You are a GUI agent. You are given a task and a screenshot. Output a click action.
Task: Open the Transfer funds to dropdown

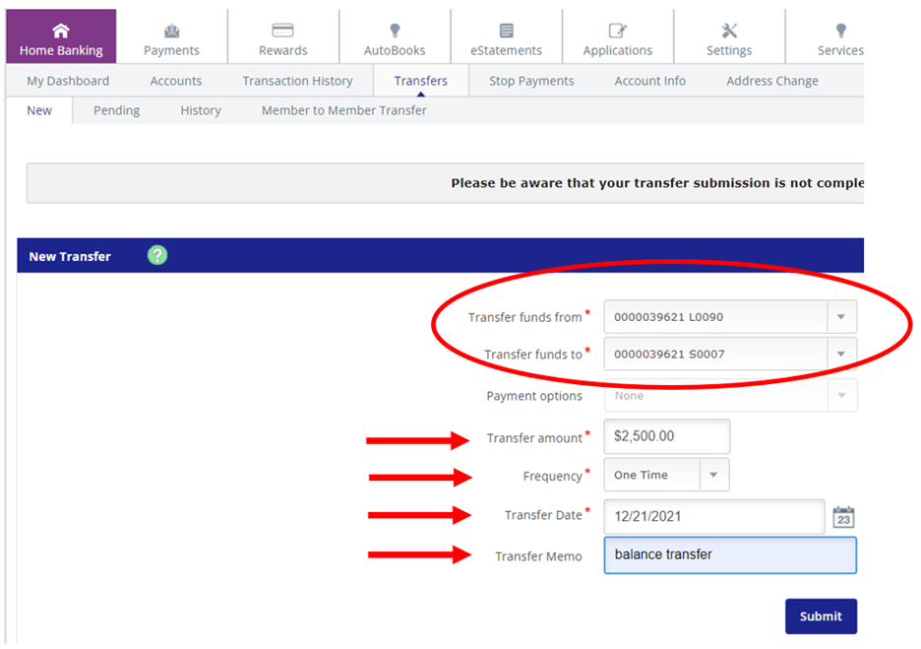coord(843,354)
